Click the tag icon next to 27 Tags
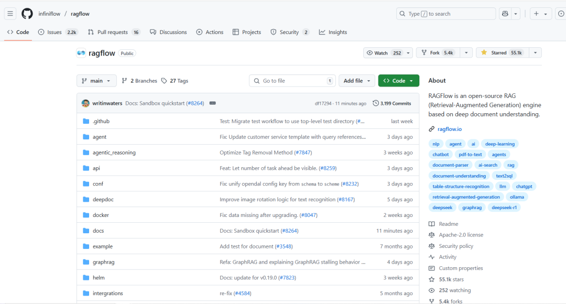 point(164,81)
